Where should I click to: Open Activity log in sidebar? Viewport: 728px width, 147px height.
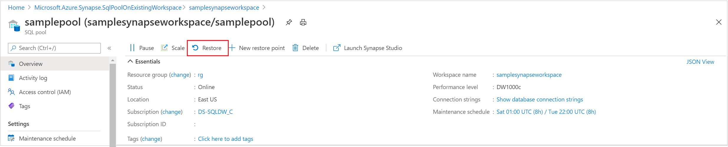[x=33, y=78]
